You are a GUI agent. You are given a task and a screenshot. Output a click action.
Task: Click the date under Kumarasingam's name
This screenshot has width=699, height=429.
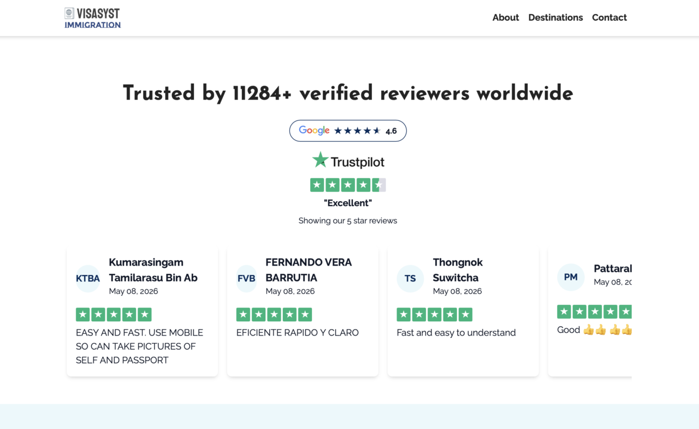click(x=133, y=291)
